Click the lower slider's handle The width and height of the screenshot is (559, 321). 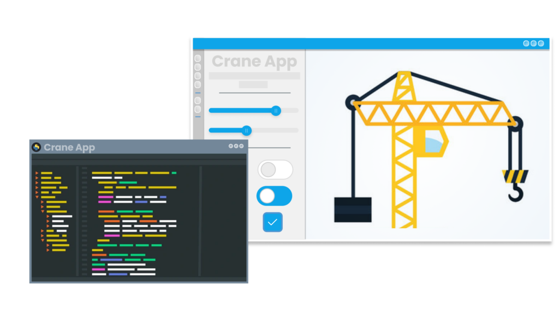coord(247,130)
